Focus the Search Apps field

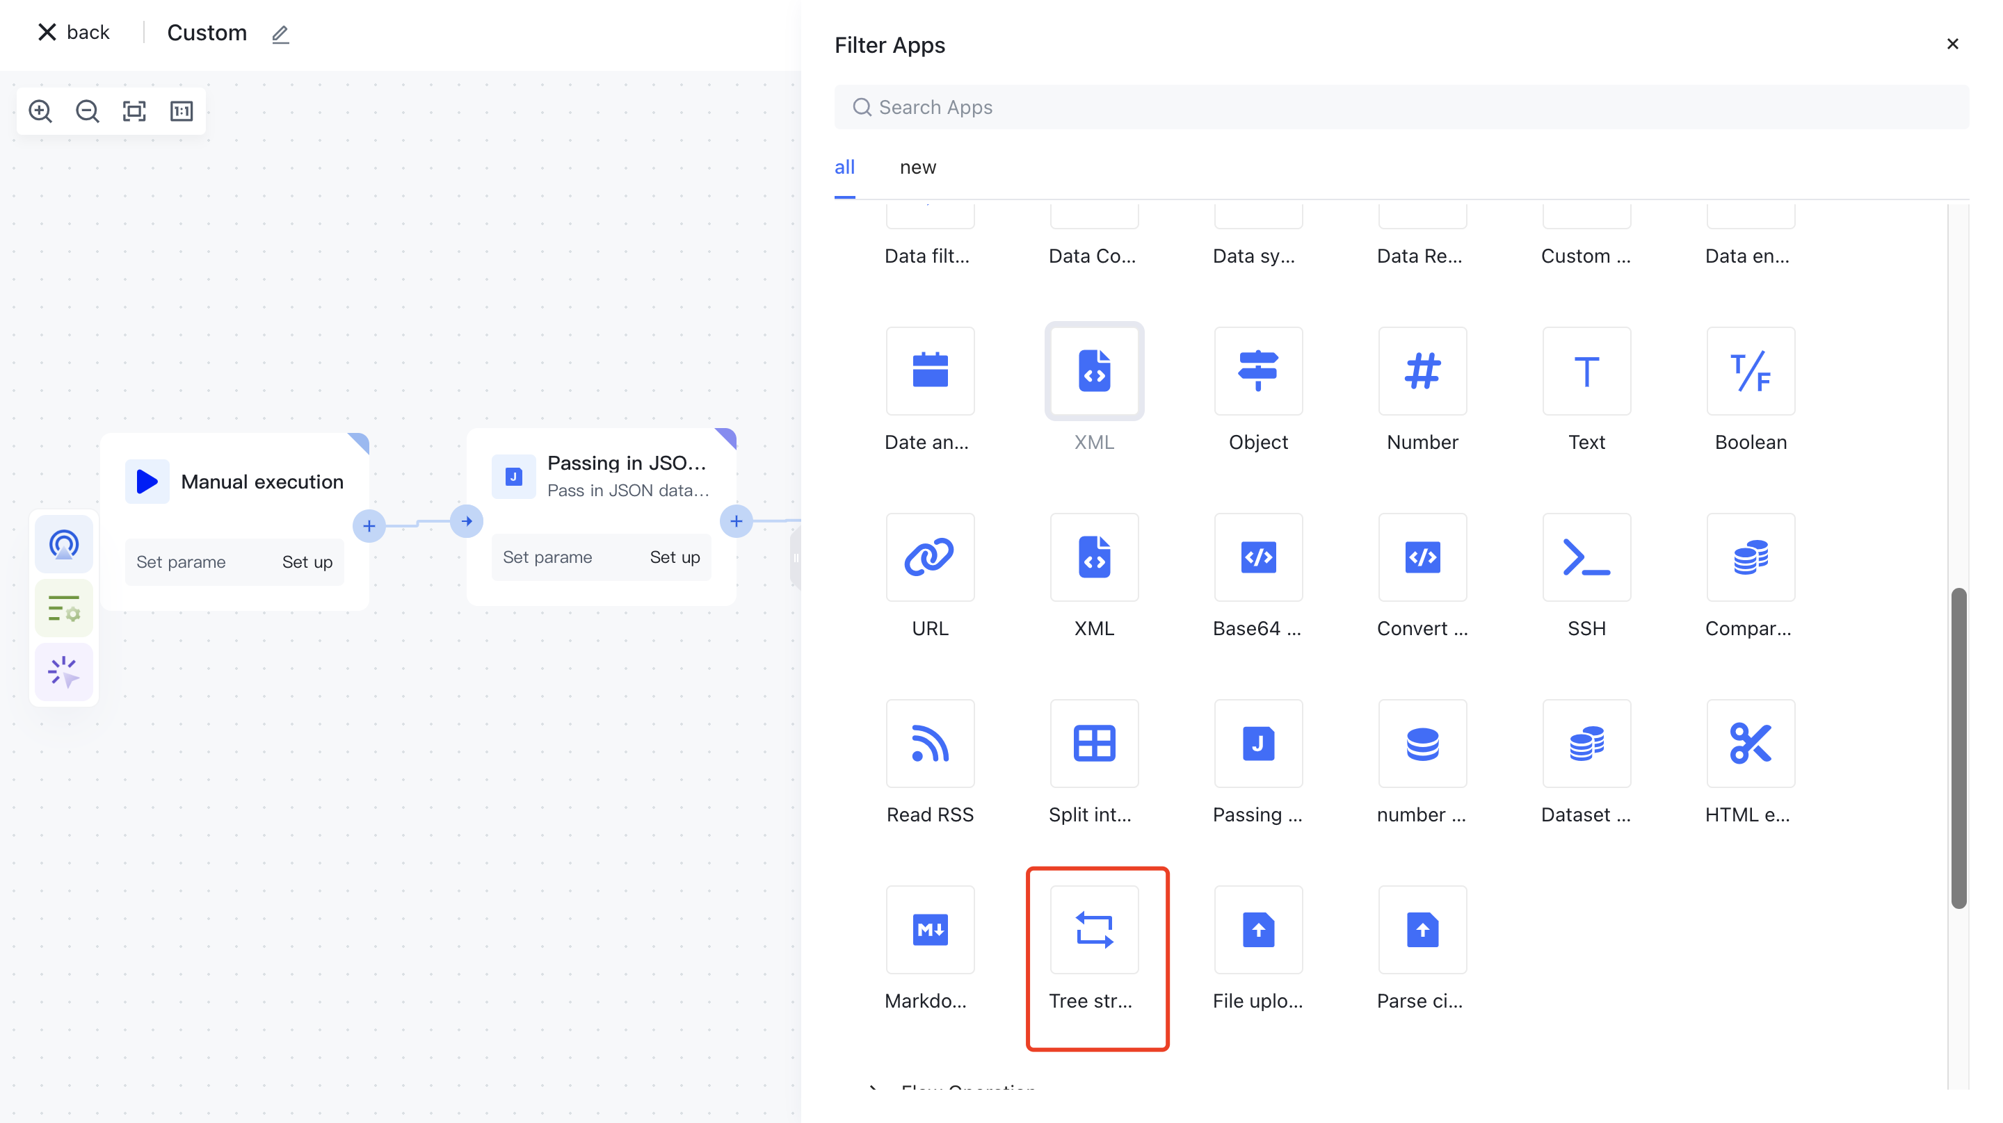[1399, 107]
